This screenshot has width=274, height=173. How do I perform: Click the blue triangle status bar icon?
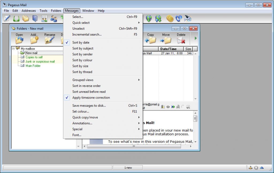pos(262,168)
